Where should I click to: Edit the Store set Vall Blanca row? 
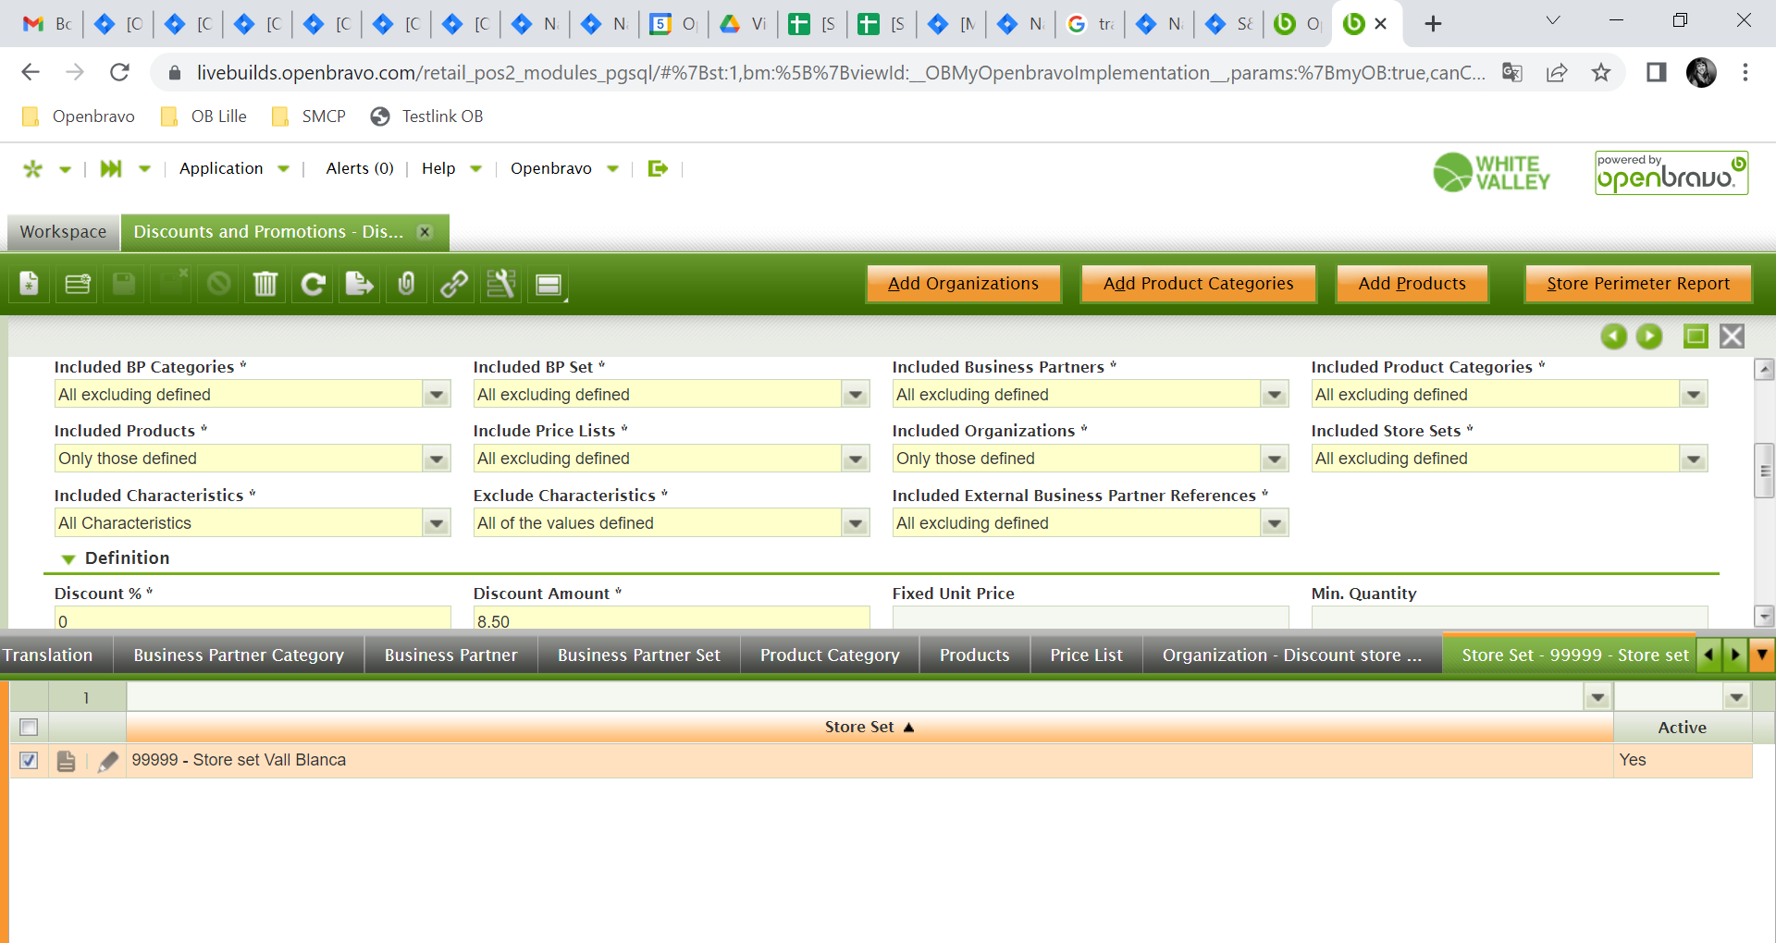(x=108, y=761)
